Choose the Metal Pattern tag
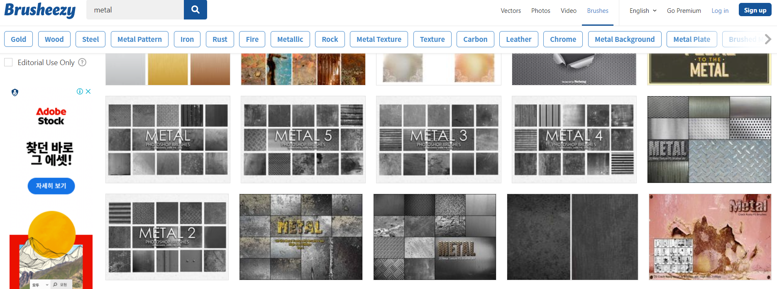 click(139, 39)
